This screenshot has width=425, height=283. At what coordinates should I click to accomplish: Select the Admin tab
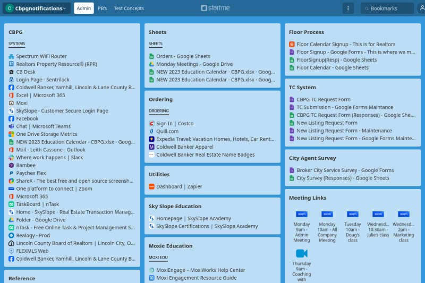tap(84, 8)
